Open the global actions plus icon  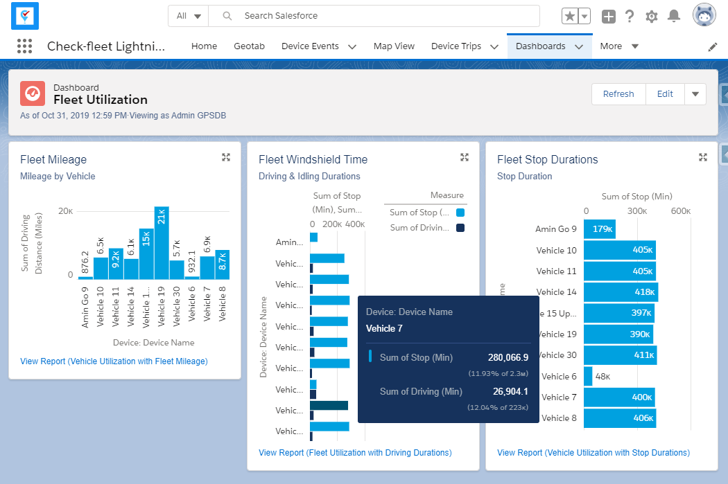[608, 16]
